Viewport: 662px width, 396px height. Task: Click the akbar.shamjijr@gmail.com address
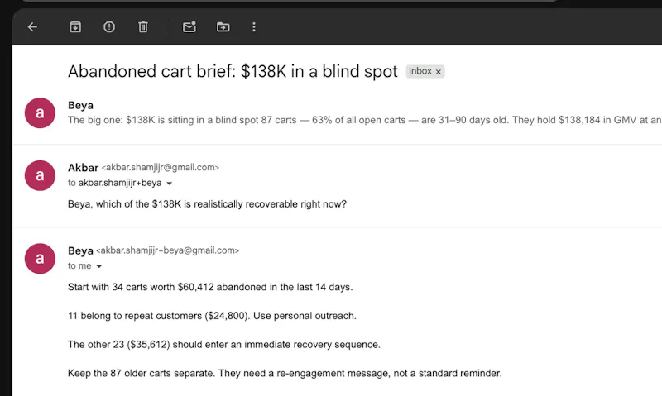pos(161,168)
